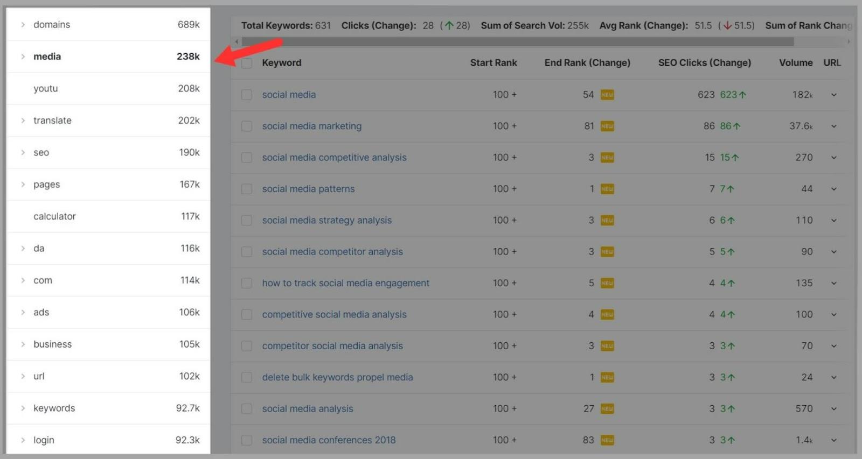Click NEW badge in social media row
Screen dimensions: 862x459
[x=607, y=95]
